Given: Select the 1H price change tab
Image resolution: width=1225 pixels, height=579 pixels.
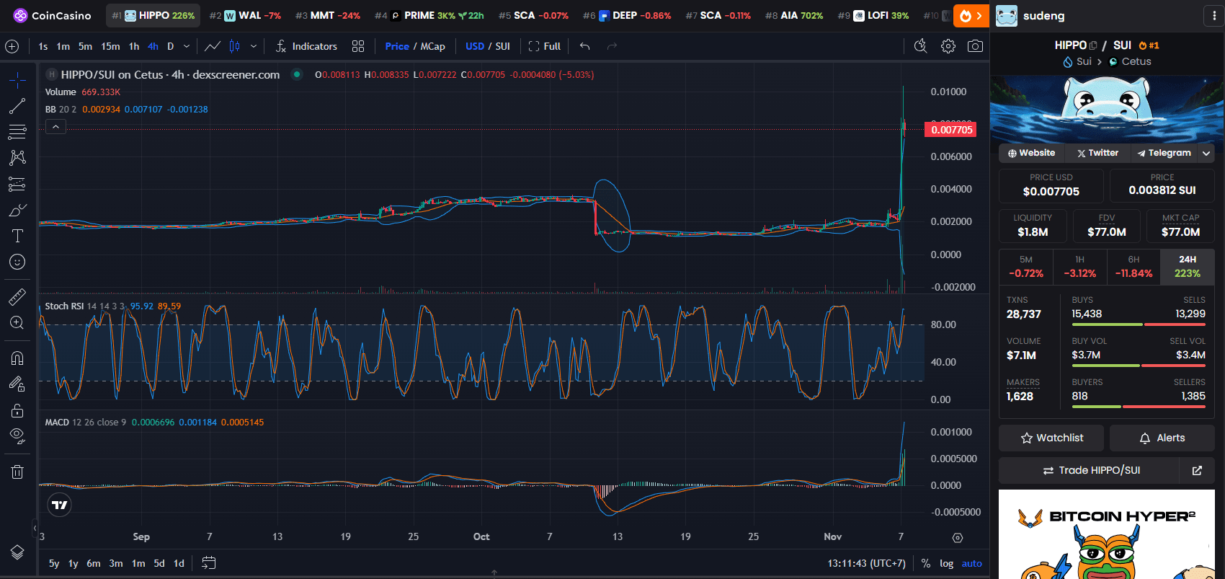Looking at the screenshot, I should coord(1079,267).
